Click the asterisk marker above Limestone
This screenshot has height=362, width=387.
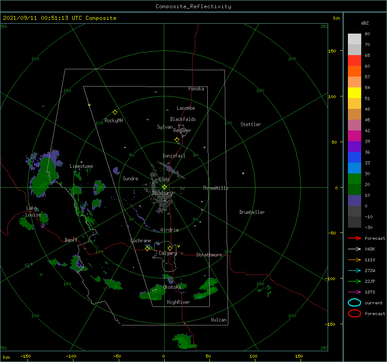tap(81, 162)
